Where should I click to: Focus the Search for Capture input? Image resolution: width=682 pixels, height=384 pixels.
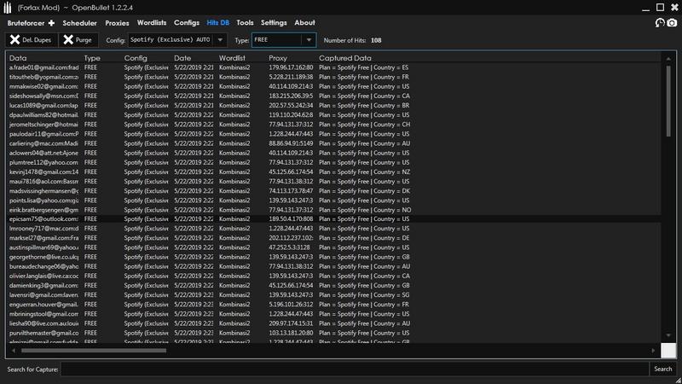tap(355, 369)
